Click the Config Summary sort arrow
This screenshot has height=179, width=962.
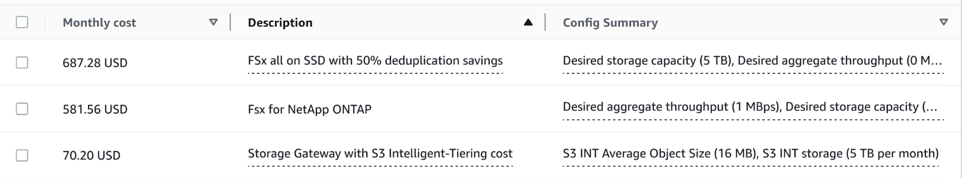coord(944,23)
